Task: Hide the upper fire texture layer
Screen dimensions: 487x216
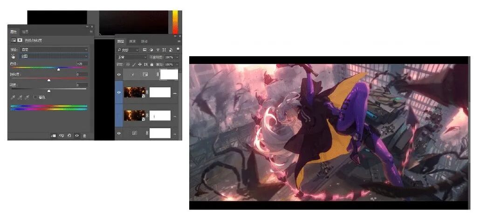Action: [x=119, y=92]
